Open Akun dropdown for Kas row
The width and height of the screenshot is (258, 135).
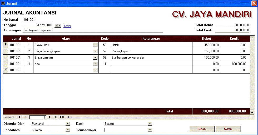[95, 64]
